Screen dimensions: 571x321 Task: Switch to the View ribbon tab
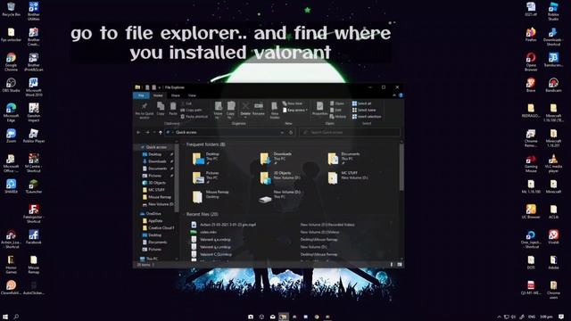click(x=192, y=95)
